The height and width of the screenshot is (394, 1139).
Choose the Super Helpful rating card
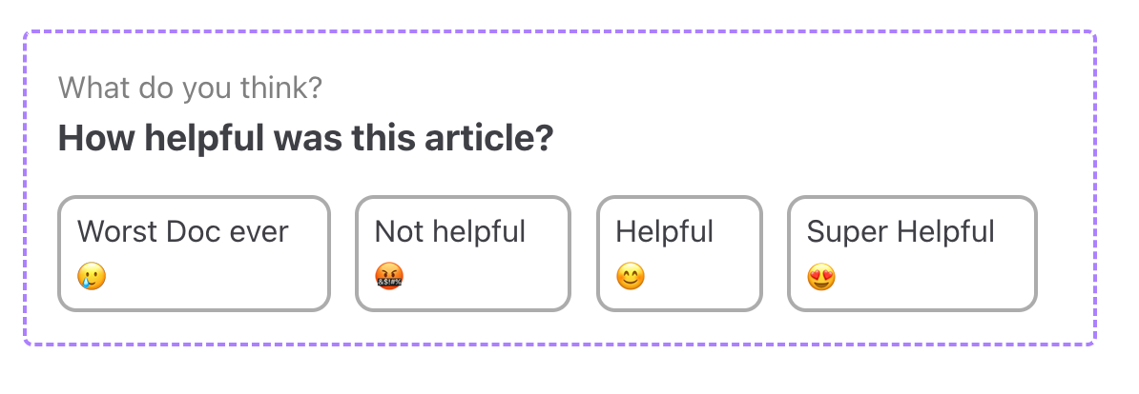912,253
